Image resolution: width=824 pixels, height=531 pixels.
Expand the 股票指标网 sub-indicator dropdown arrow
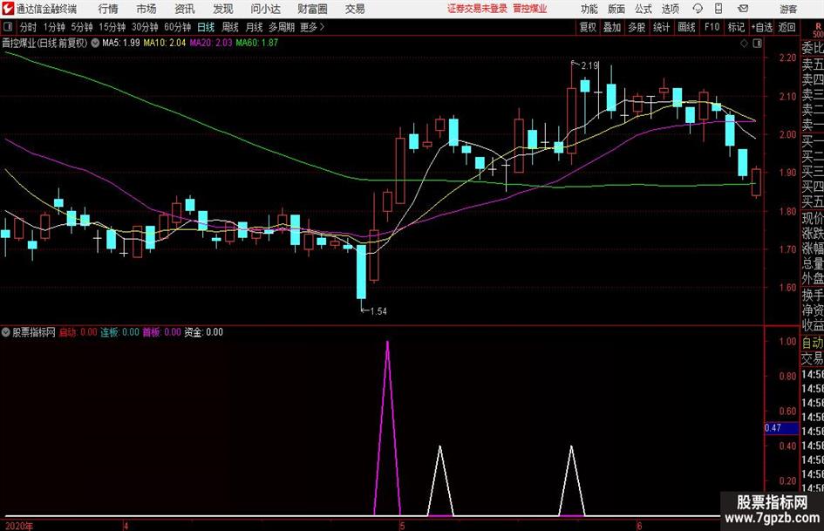pyautogui.click(x=6, y=332)
